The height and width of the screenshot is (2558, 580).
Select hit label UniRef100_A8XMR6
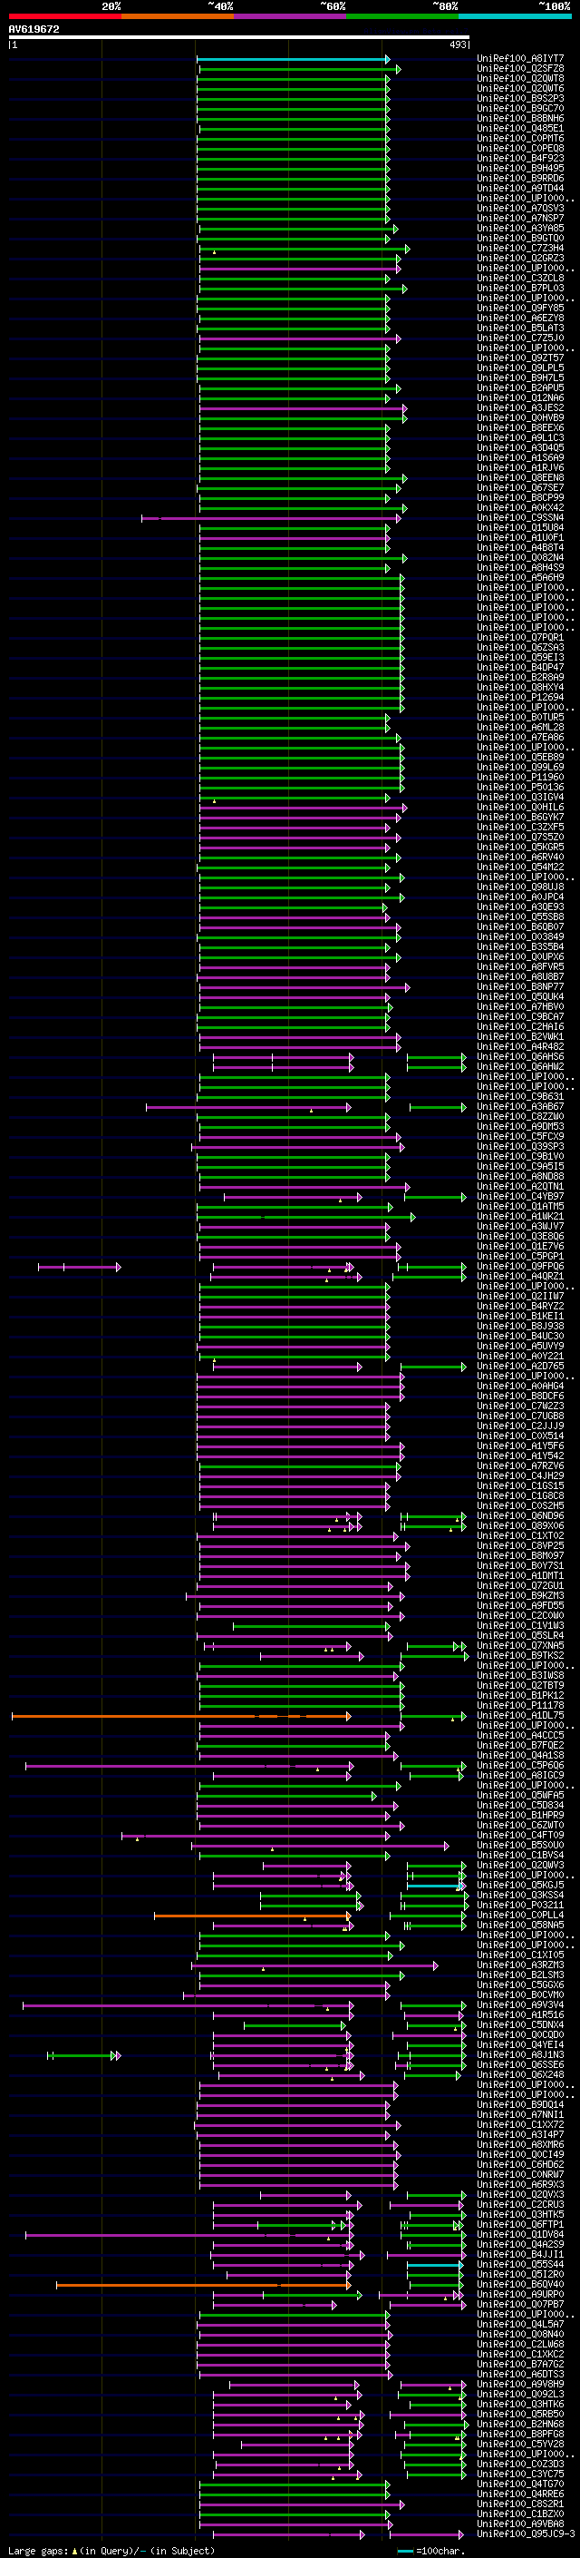(520, 2144)
